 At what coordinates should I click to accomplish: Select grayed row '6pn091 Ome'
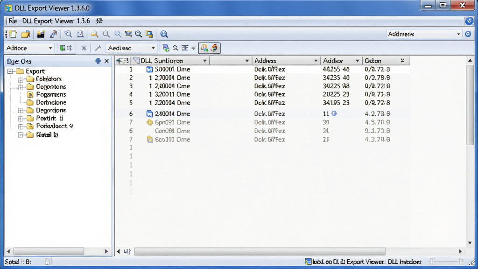tap(262, 122)
